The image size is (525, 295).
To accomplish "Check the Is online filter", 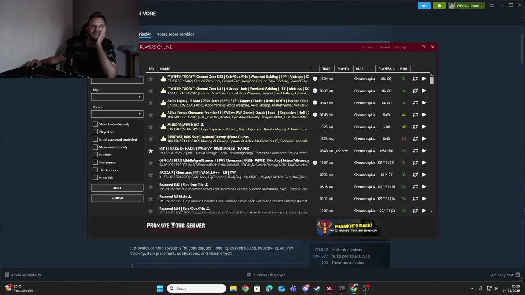I will (x=95, y=155).
